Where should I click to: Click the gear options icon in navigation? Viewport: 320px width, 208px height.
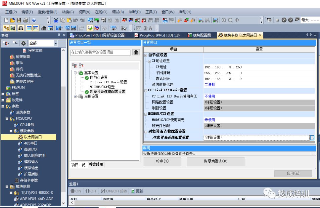point(23,43)
